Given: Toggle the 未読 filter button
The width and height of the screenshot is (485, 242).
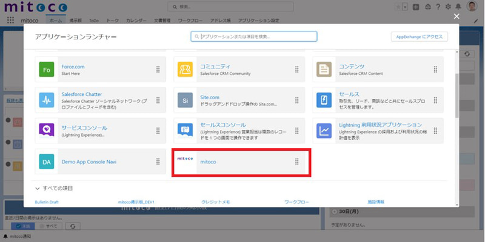Looking at the screenshot, I should (24, 226).
